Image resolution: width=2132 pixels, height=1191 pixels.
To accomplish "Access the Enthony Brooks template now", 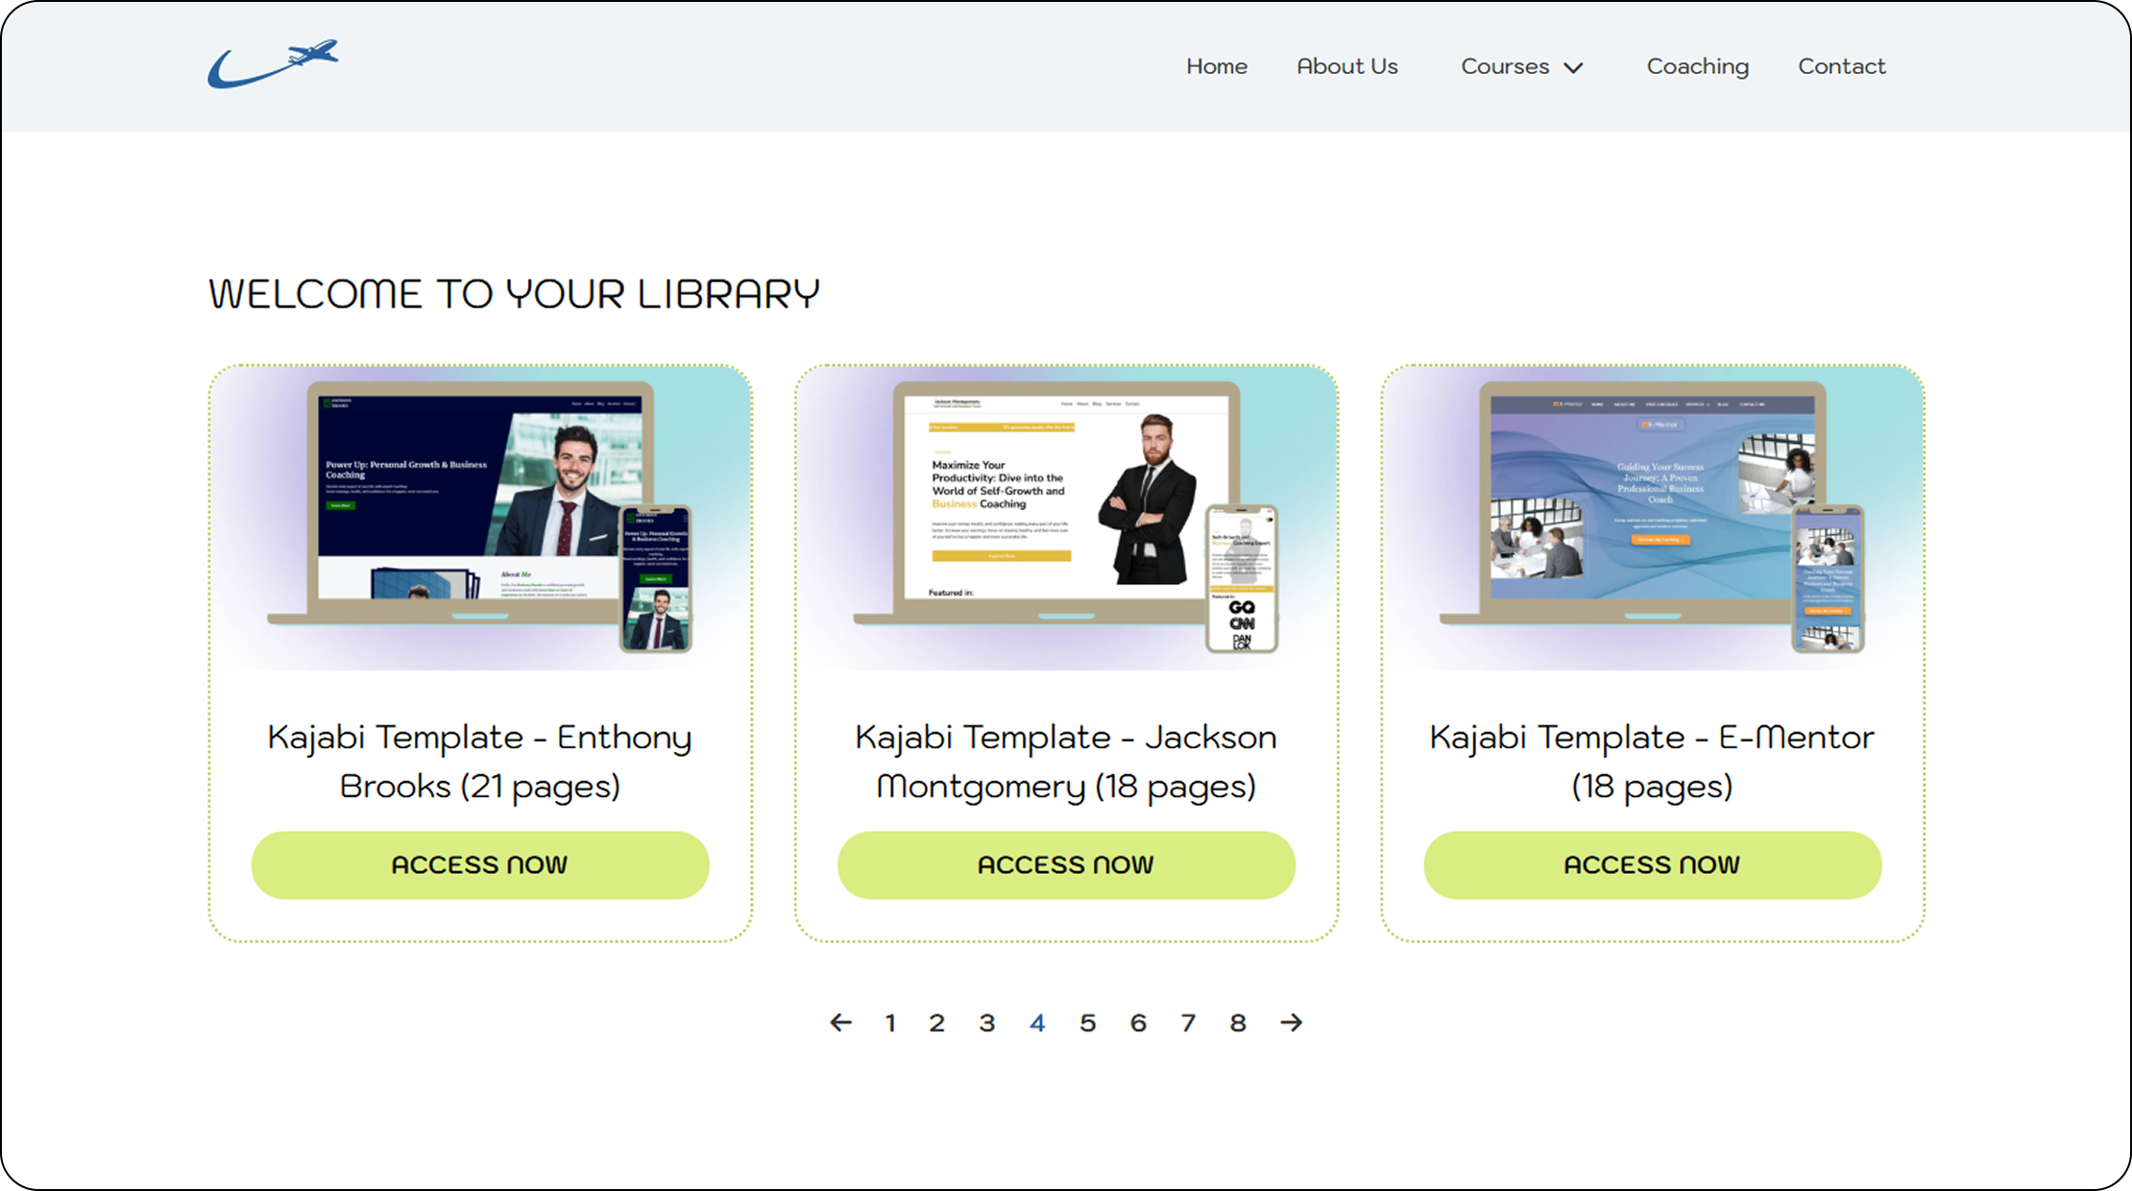I will click(480, 864).
